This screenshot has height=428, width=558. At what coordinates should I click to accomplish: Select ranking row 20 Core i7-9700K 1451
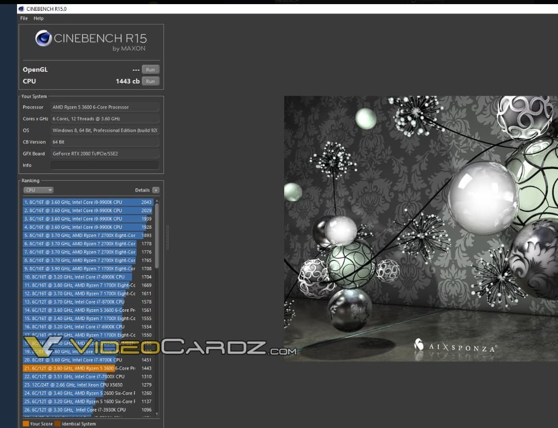click(x=88, y=360)
